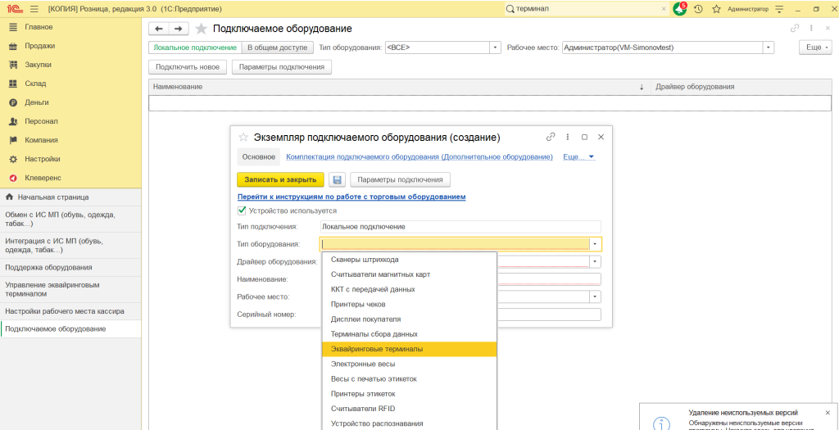Open the service settings icon next to Администратор
Screen dimensions: 839x430
778,9
